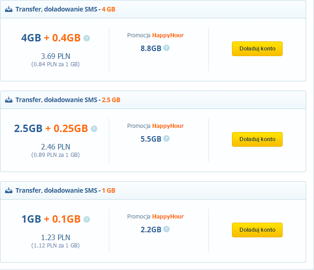Click the 1.23 PLN price text
Screen dimensions: 314x270
click(55, 237)
